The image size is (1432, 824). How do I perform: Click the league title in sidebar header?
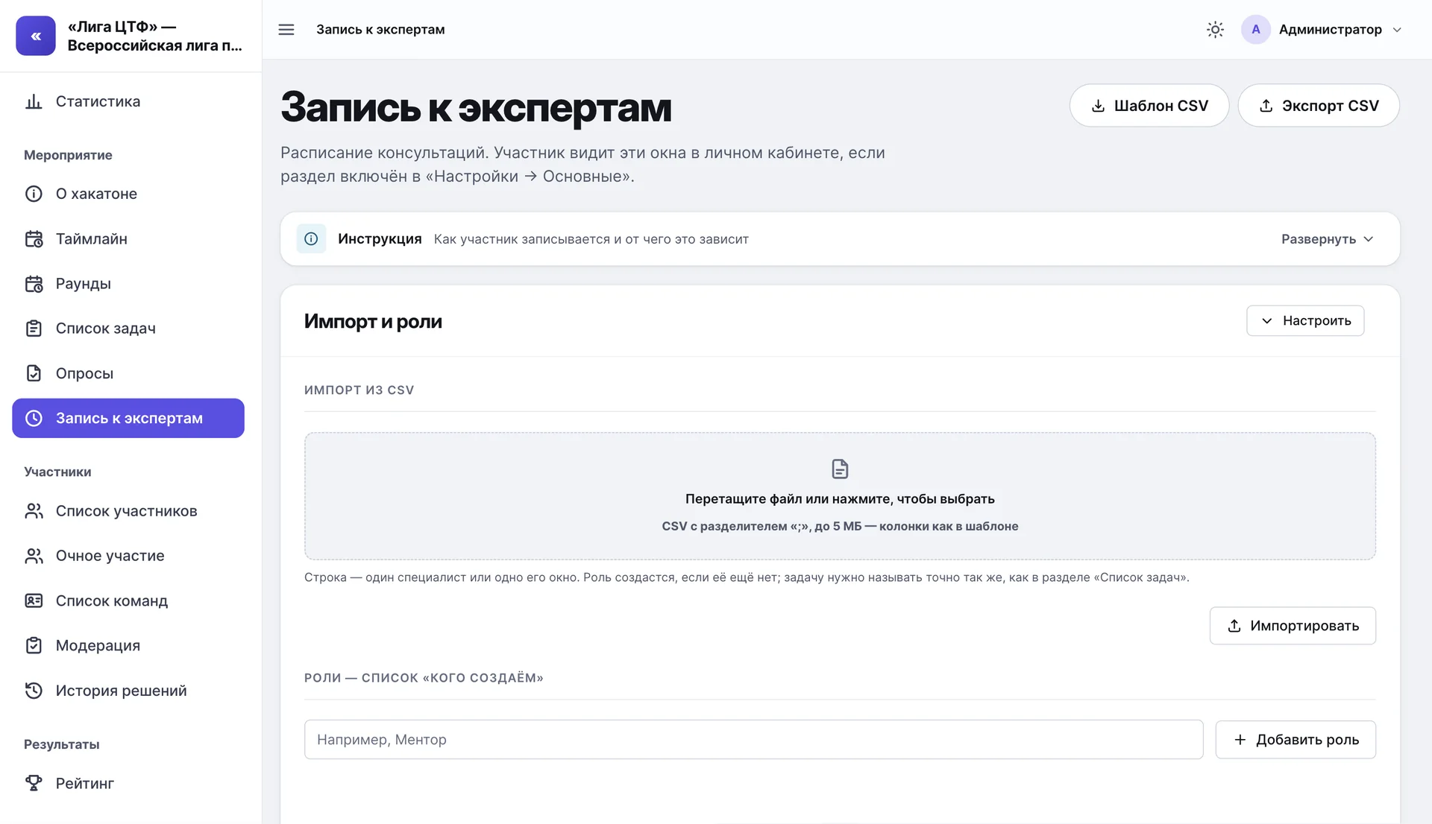coord(154,36)
